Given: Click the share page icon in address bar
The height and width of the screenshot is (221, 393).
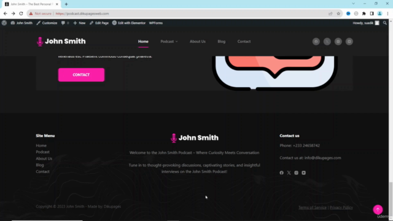Looking at the screenshot, I should (330, 14).
